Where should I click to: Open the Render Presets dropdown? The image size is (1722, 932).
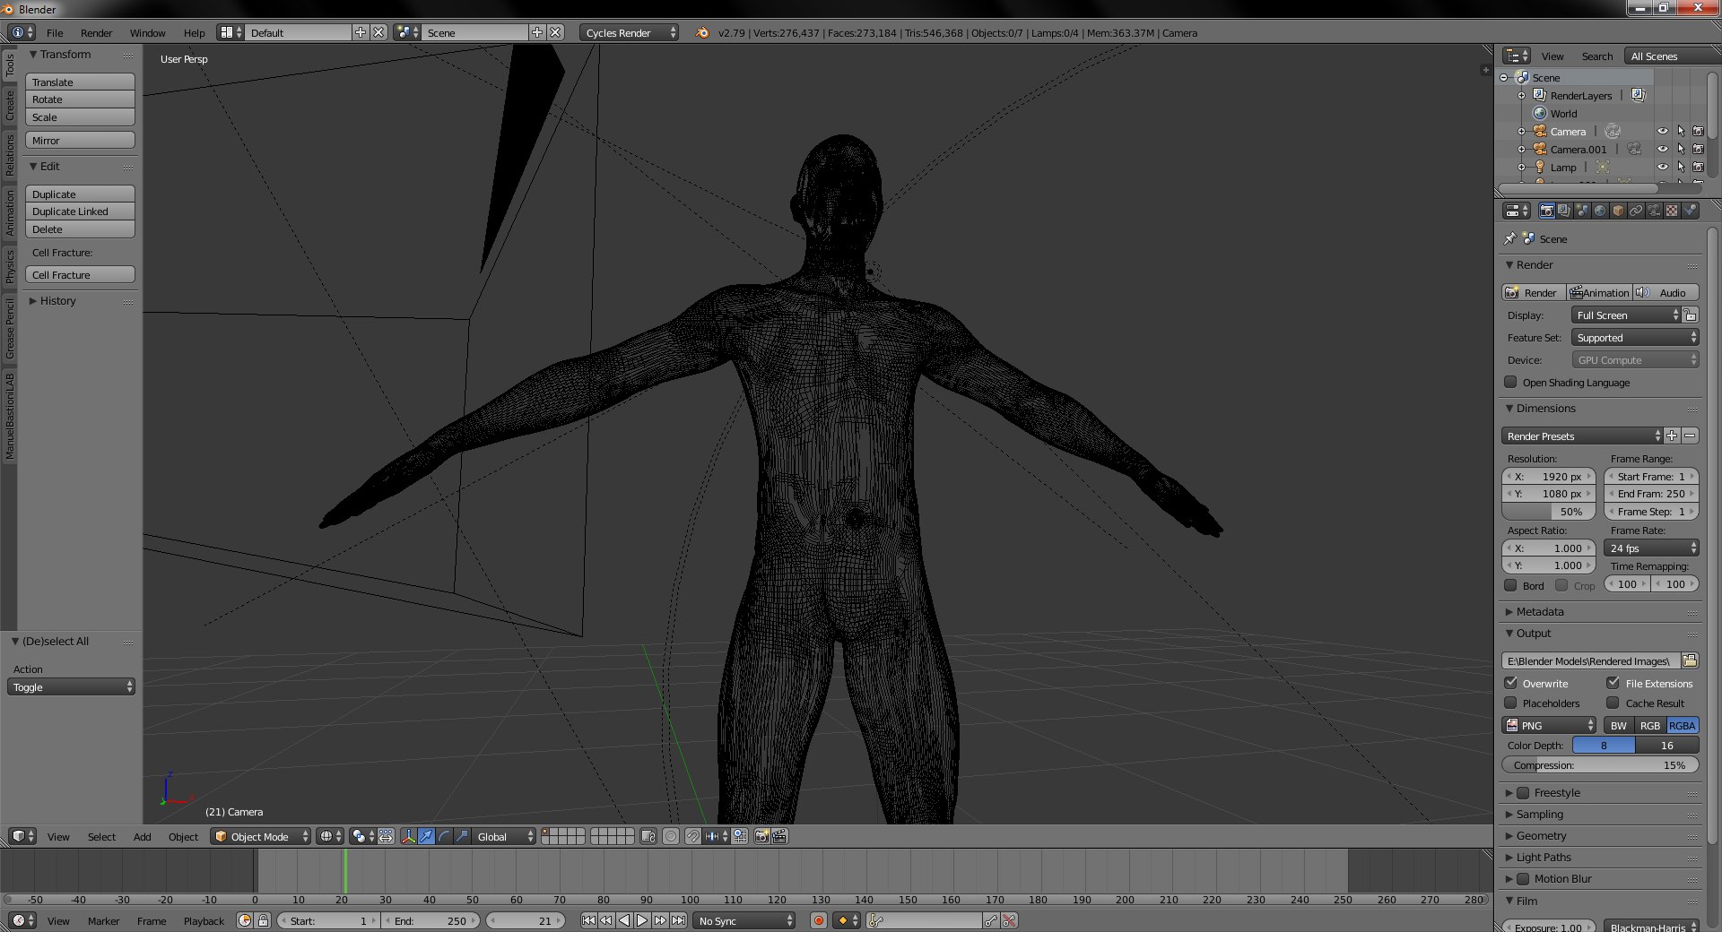click(1582, 436)
